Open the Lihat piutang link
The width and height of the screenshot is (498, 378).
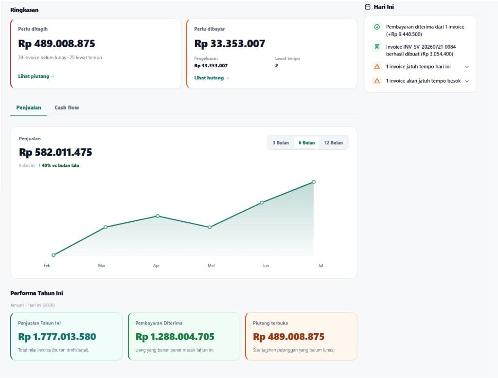(x=36, y=76)
